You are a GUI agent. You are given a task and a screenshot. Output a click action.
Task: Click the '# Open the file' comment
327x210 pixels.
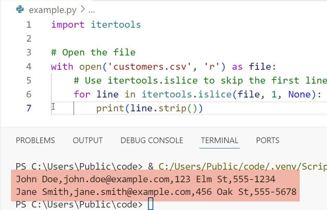tap(93, 52)
